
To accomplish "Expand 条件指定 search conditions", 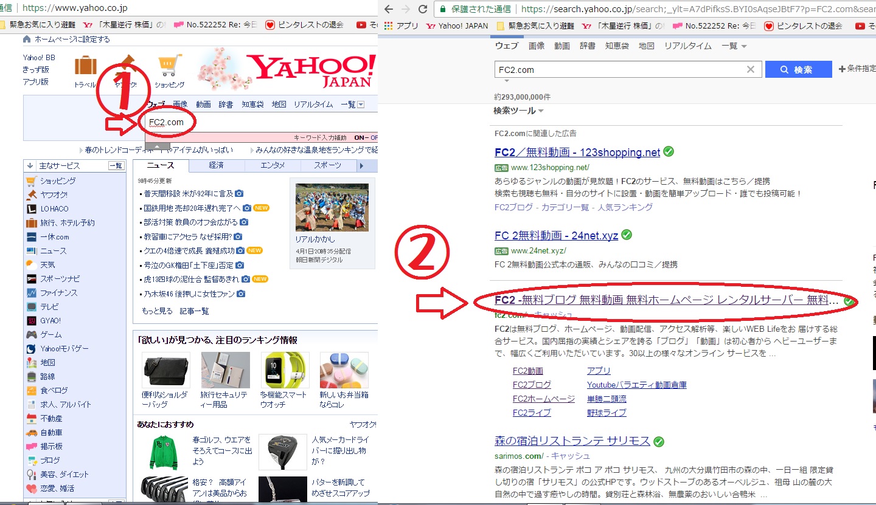I will coord(857,69).
